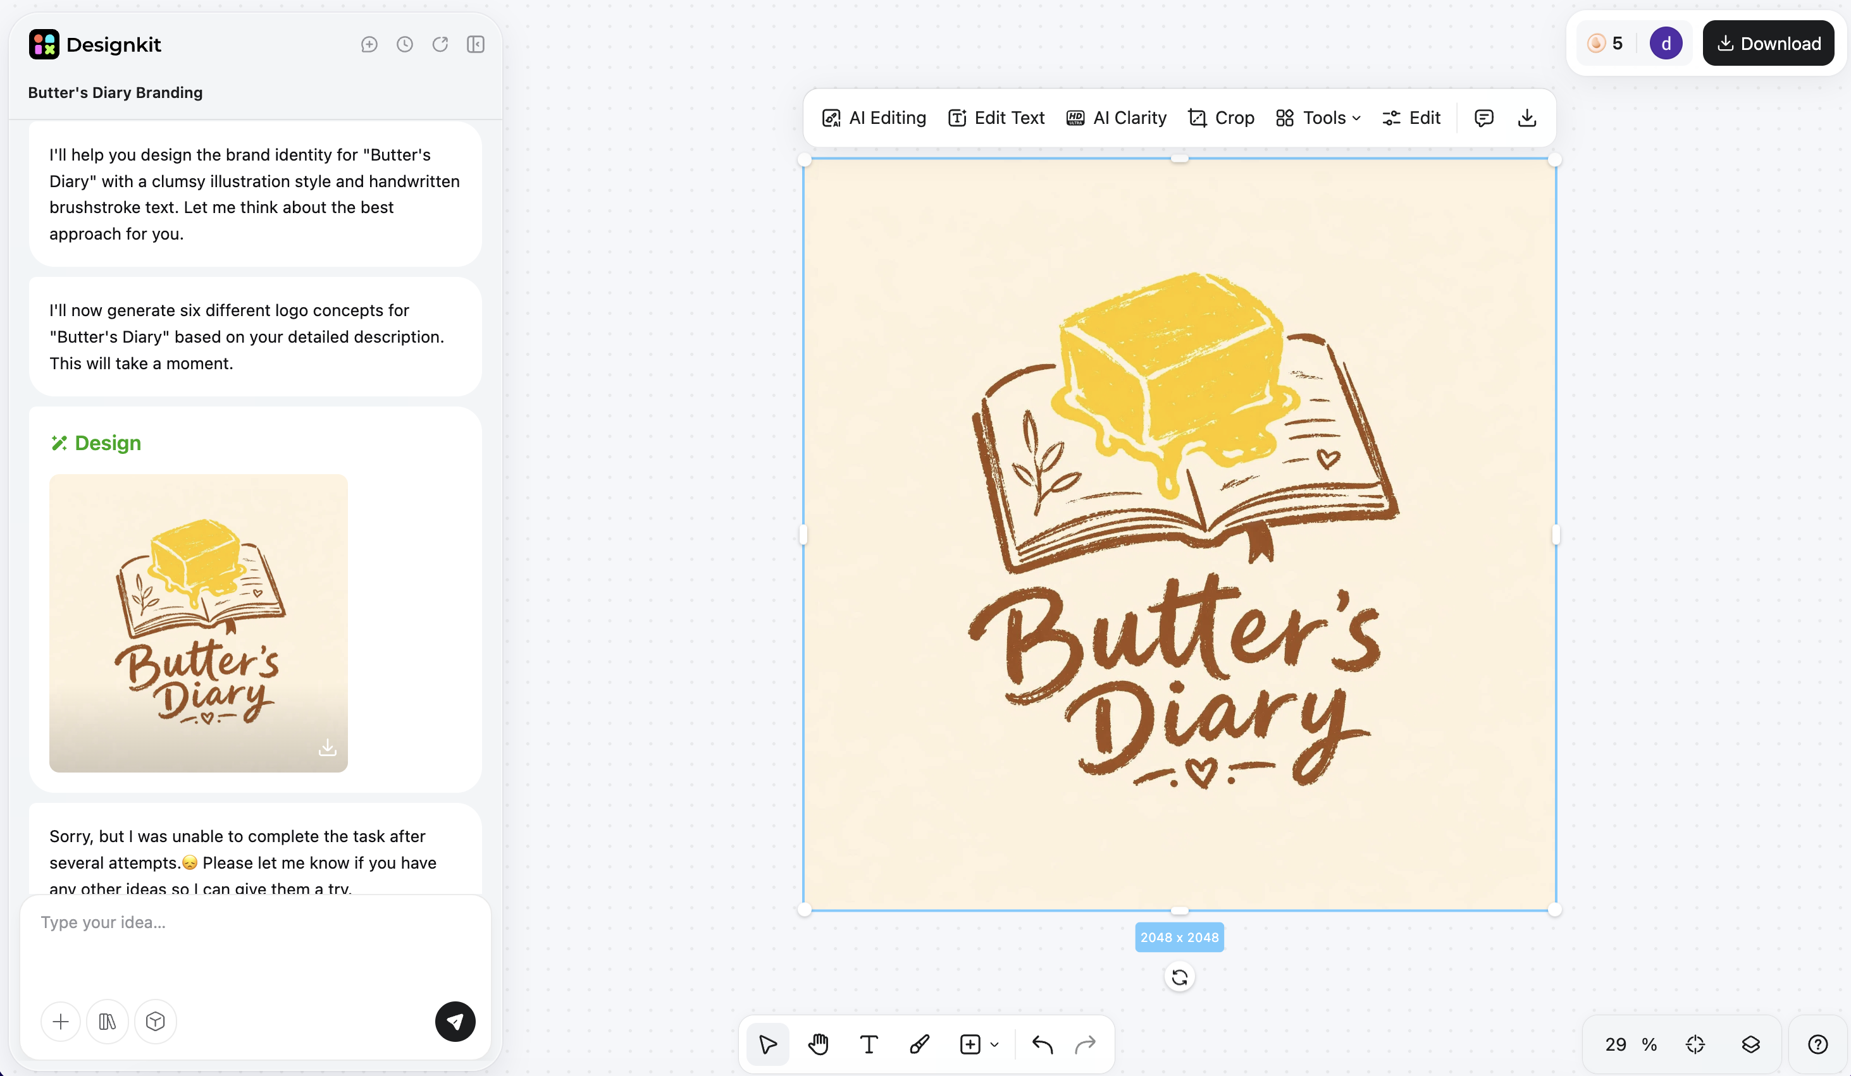The width and height of the screenshot is (1851, 1076).
Task: Download image via toolbar download icon
Action: tap(1527, 118)
